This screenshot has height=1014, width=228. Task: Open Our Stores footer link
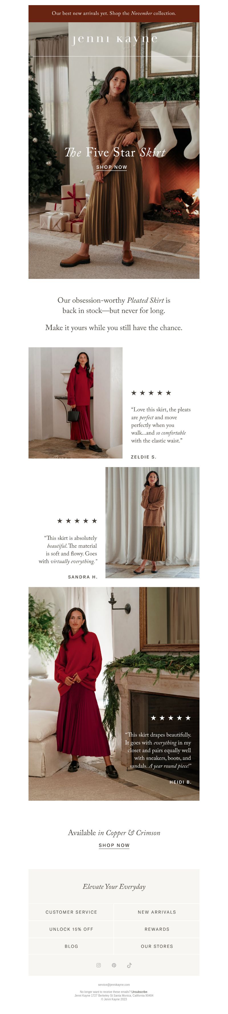tap(157, 946)
